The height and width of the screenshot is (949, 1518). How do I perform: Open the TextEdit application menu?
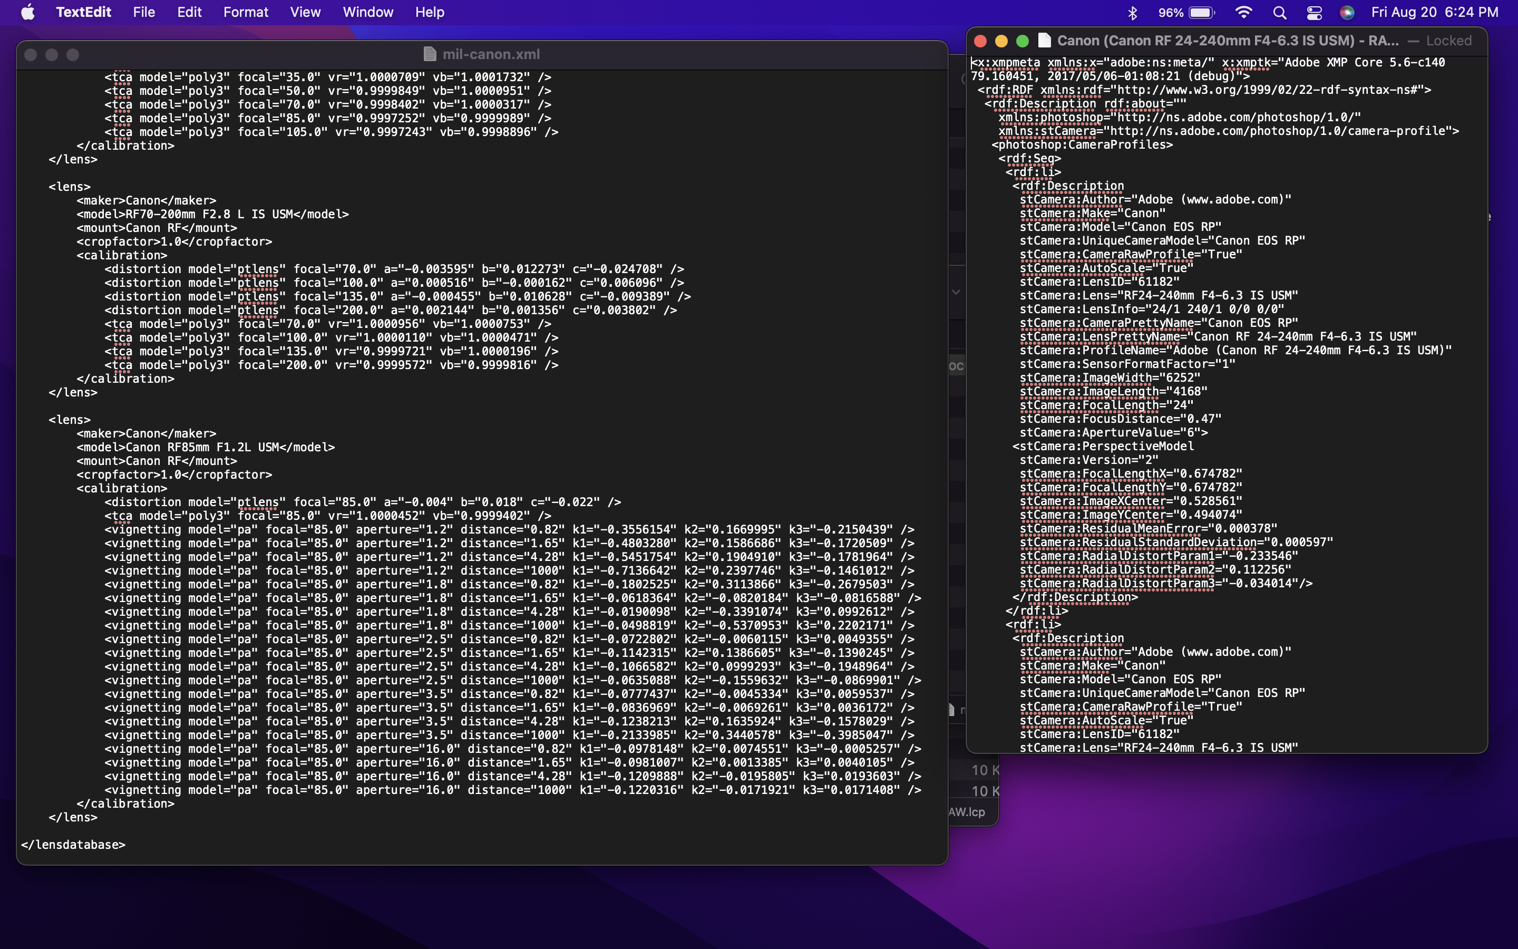(x=83, y=12)
